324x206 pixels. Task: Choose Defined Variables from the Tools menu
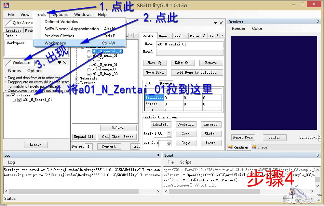coord(79,22)
